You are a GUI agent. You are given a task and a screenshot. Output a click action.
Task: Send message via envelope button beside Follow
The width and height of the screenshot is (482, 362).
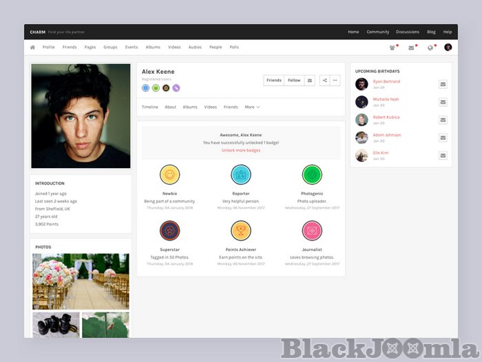(310, 81)
